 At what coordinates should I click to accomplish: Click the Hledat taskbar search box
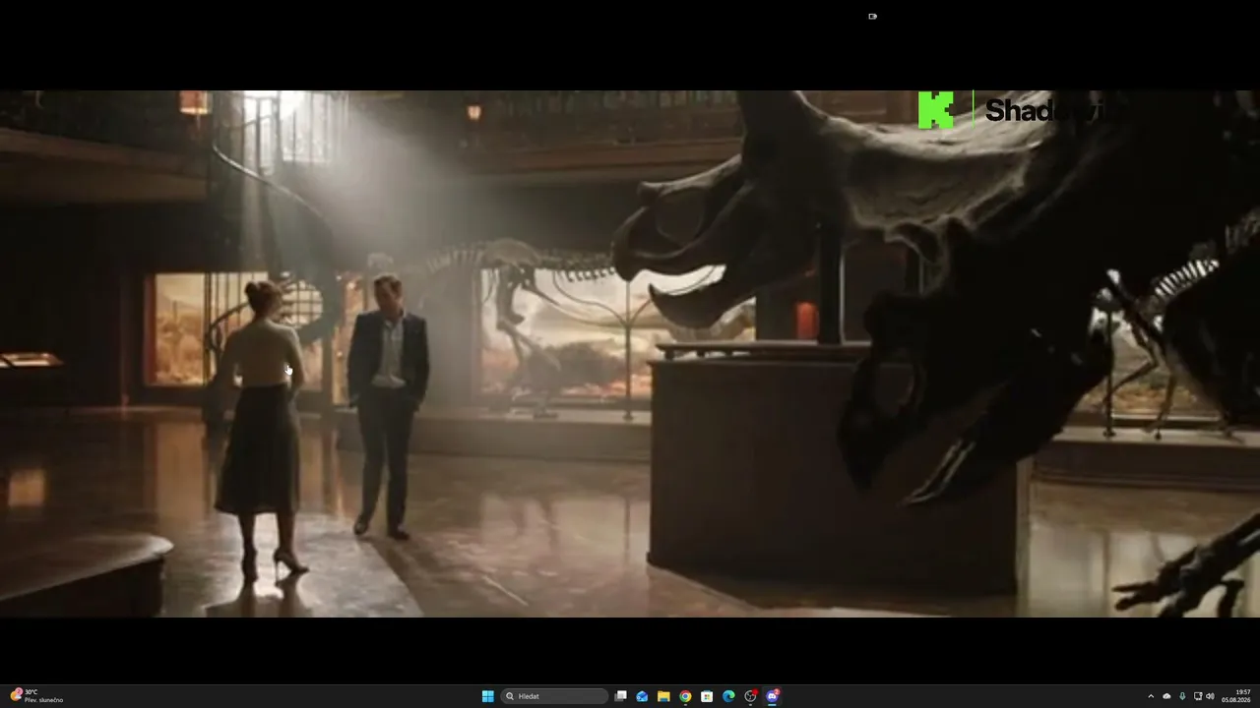click(555, 696)
